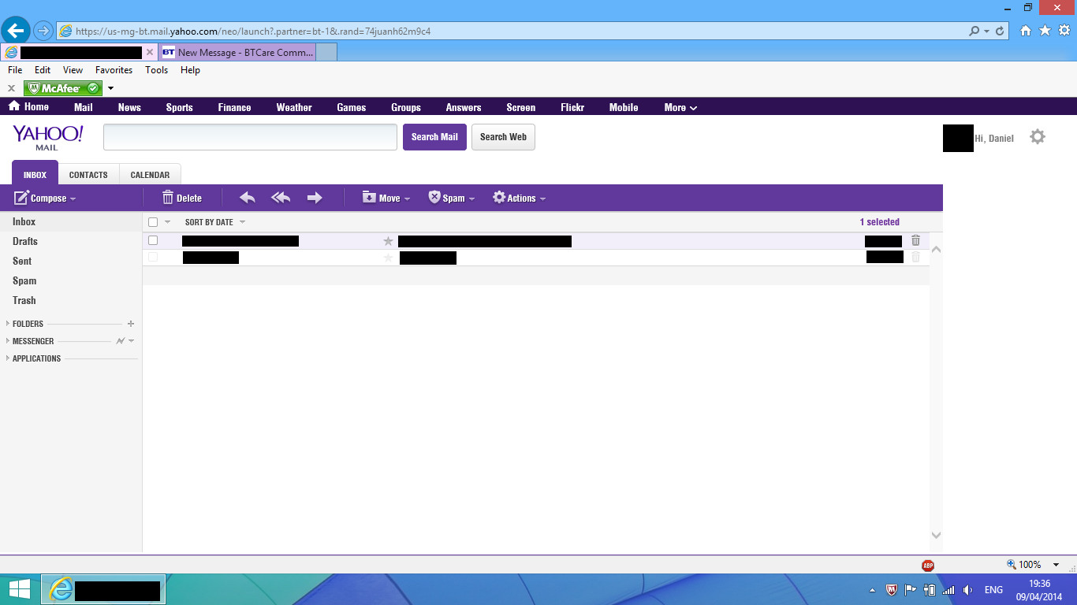Click the Reply All double-arrow icon
Image resolution: width=1077 pixels, height=605 pixels.
[x=281, y=198]
